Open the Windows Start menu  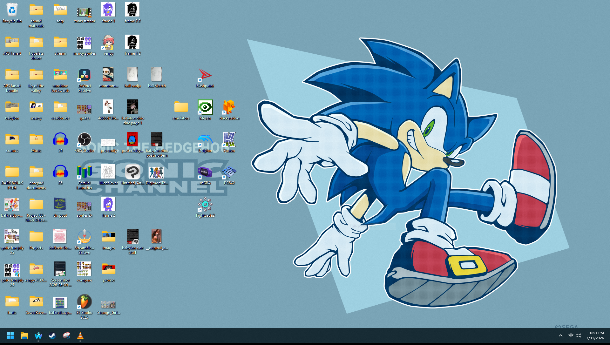(x=10, y=336)
